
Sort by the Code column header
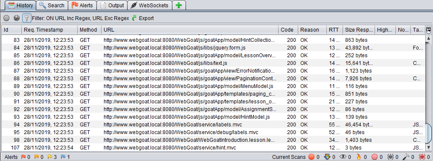[288, 29]
